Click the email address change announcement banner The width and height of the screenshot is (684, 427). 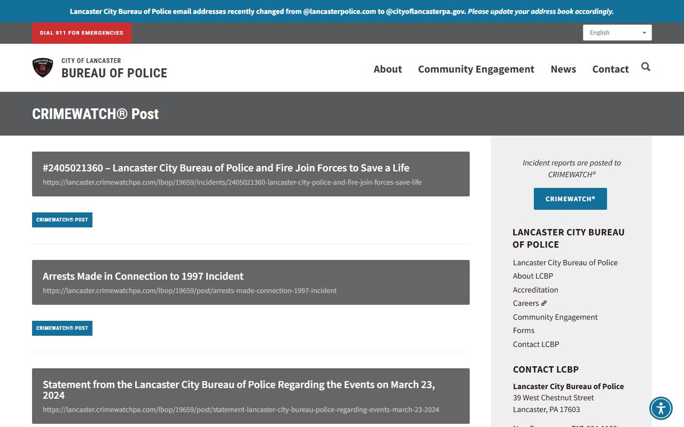click(x=342, y=11)
